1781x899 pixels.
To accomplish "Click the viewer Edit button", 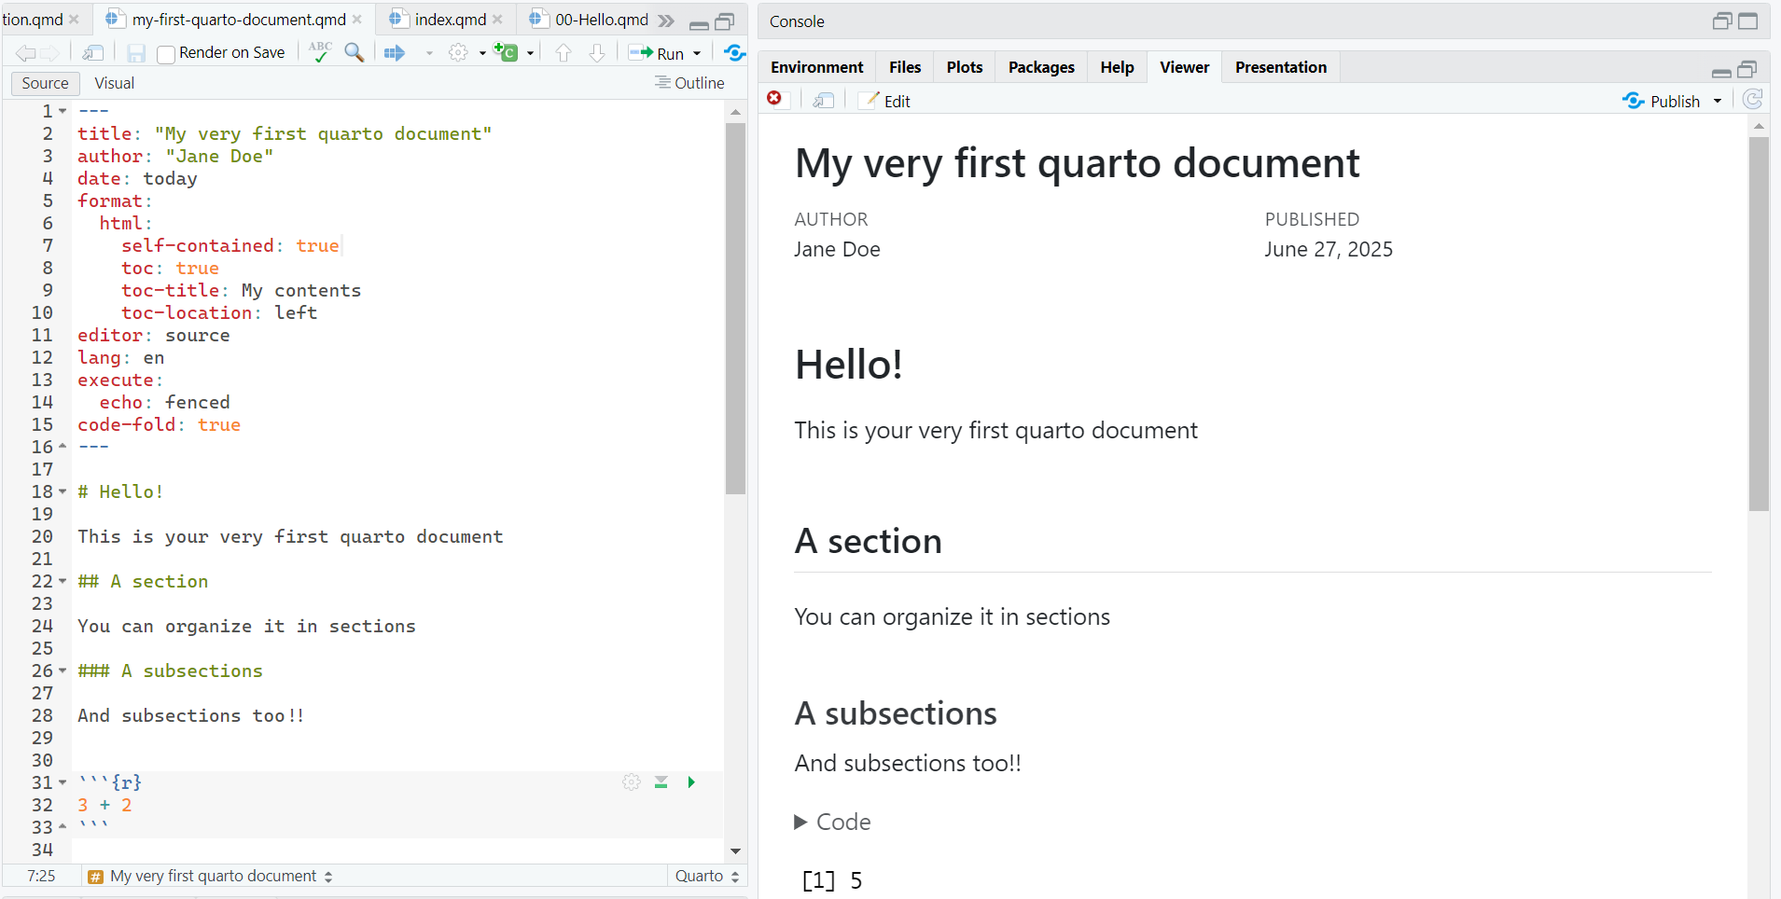I will pyautogui.click(x=884, y=101).
